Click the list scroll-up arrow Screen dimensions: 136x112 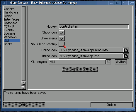[23, 83]
